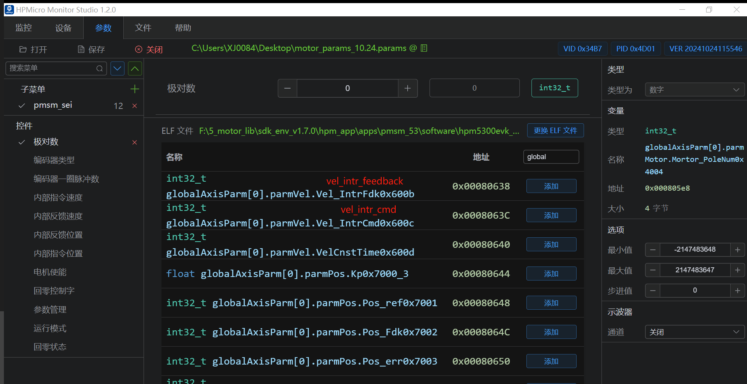747x384 pixels.
Task: Click the 打开 folder icon button
Action: tap(33, 49)
